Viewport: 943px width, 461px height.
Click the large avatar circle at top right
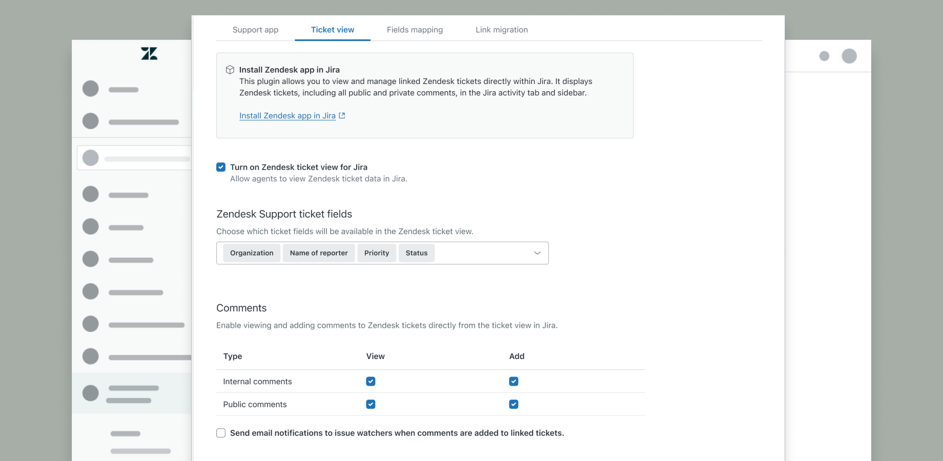(849, 56)
